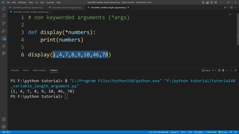This screenshot has width=239, height=134.
Task: Create a new terminal with plus icon
Action: pos(213,70)
